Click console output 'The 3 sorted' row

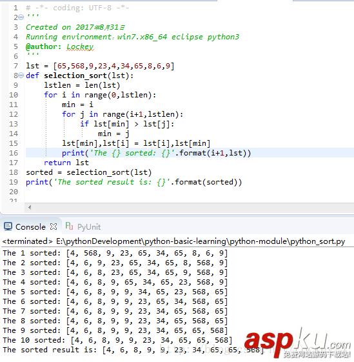[x=115, y=273]
